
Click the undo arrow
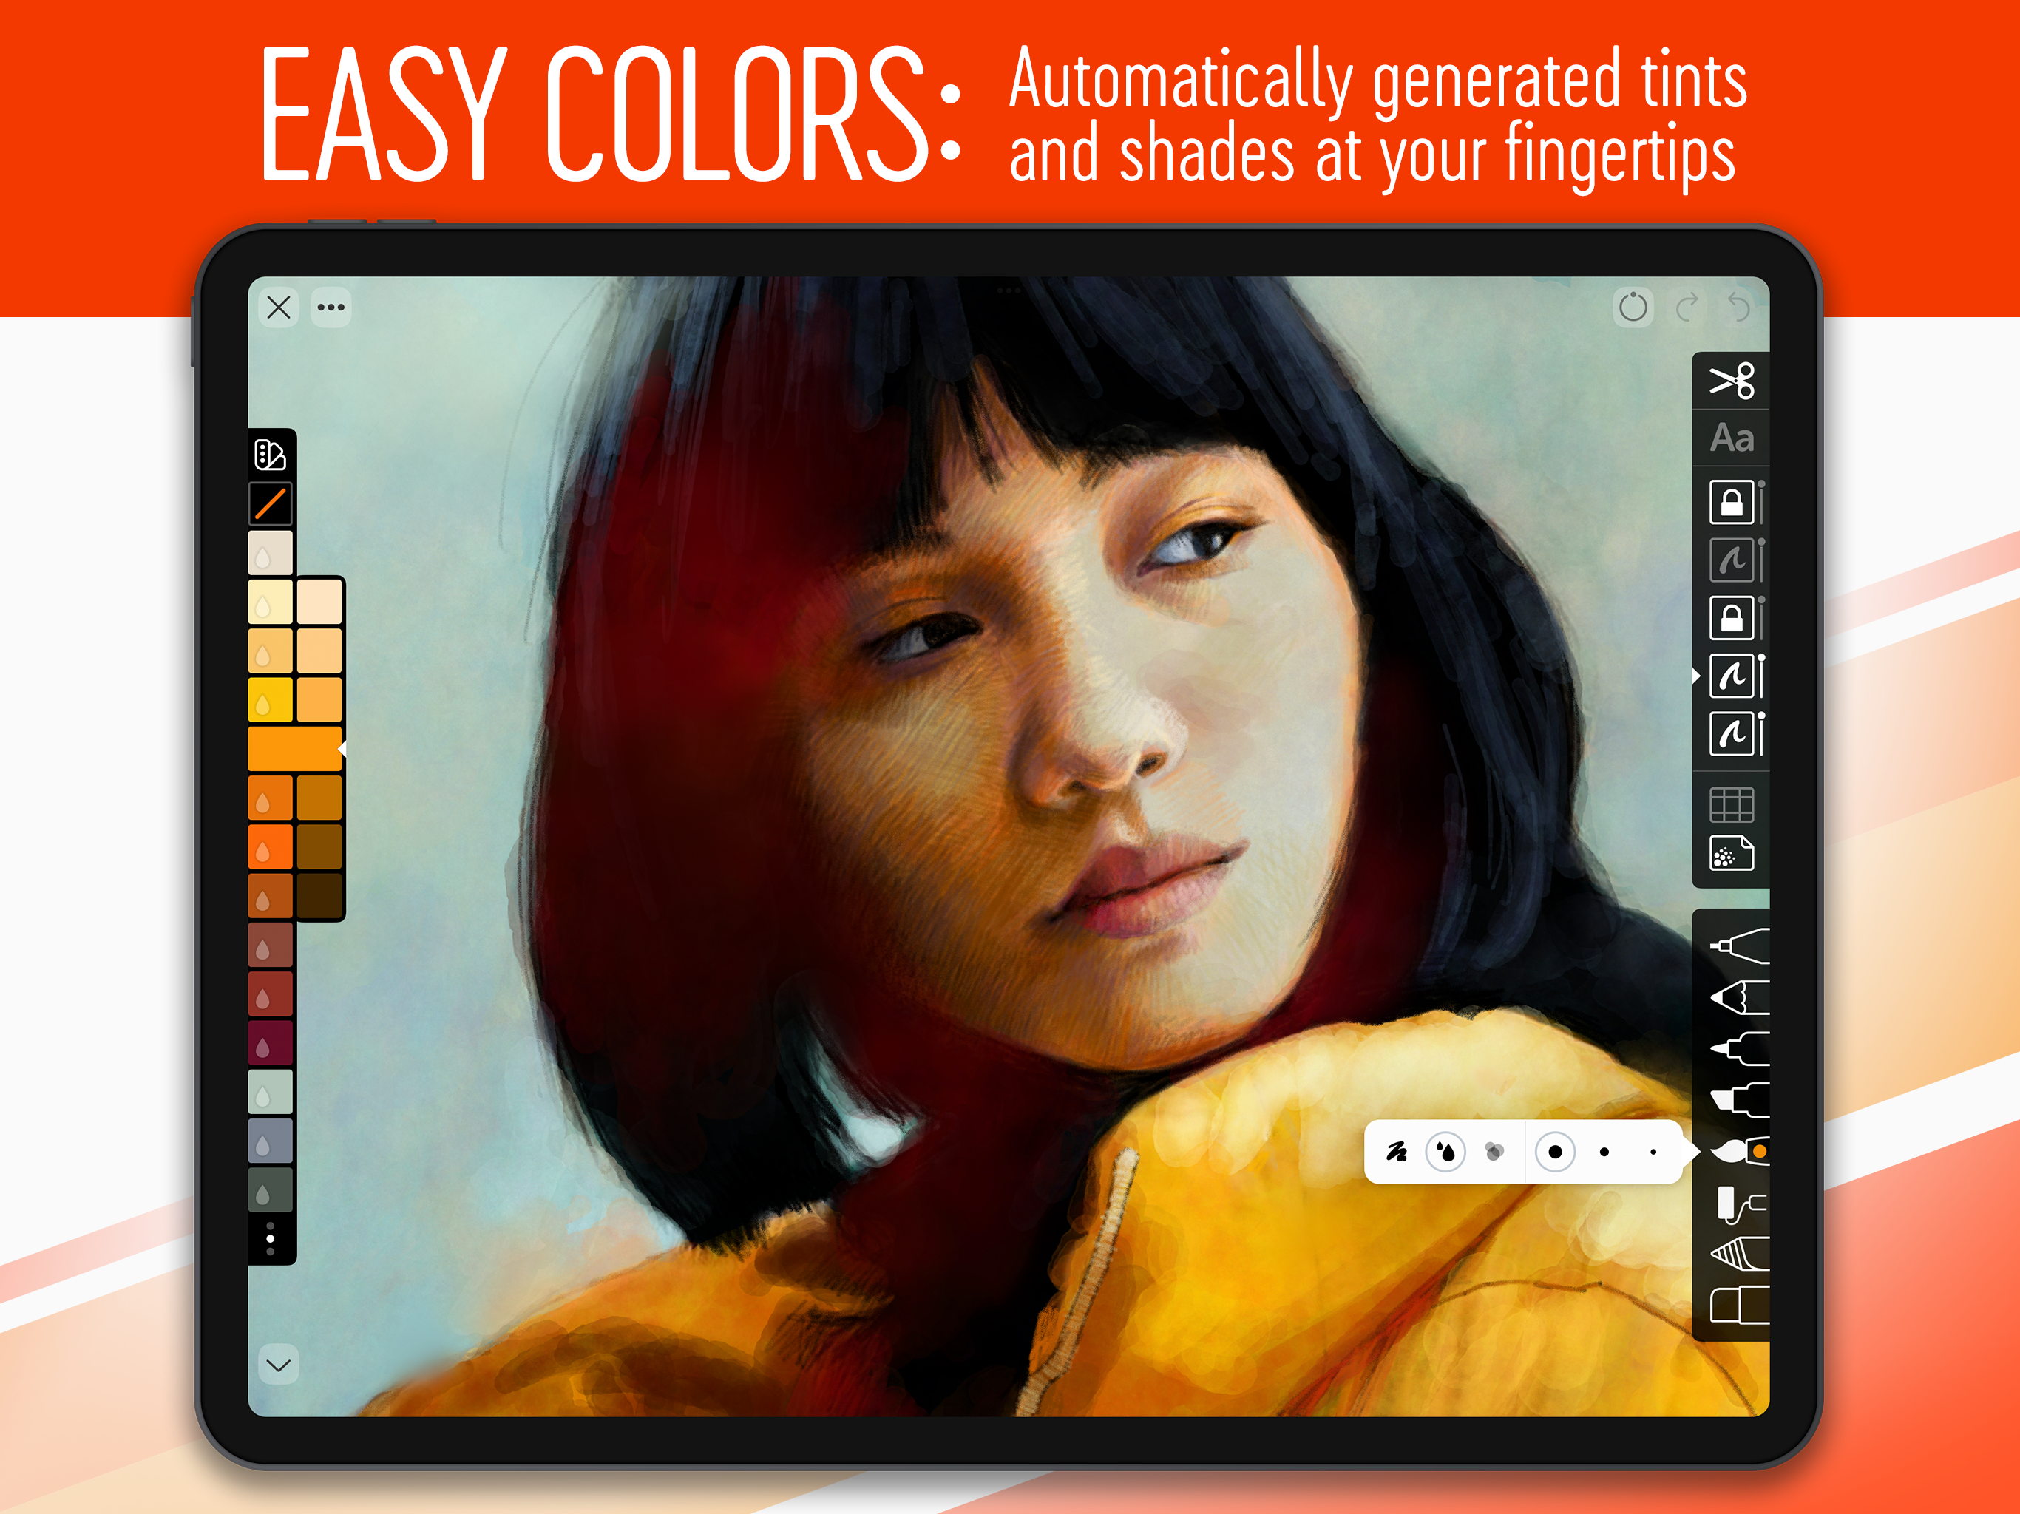click(x=1739, y=307)
